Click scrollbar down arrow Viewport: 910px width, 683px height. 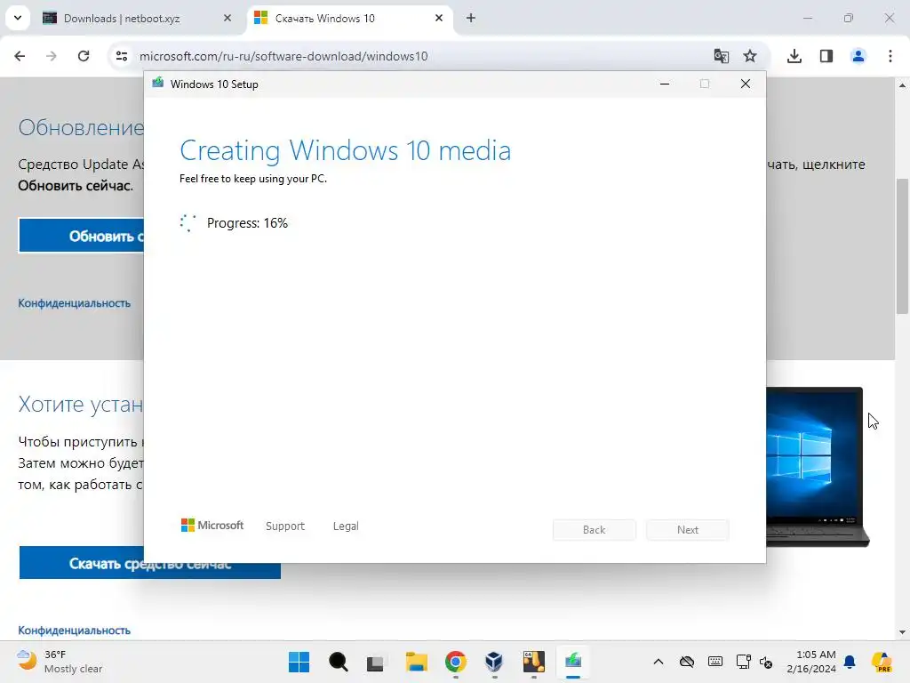[902, 632]
